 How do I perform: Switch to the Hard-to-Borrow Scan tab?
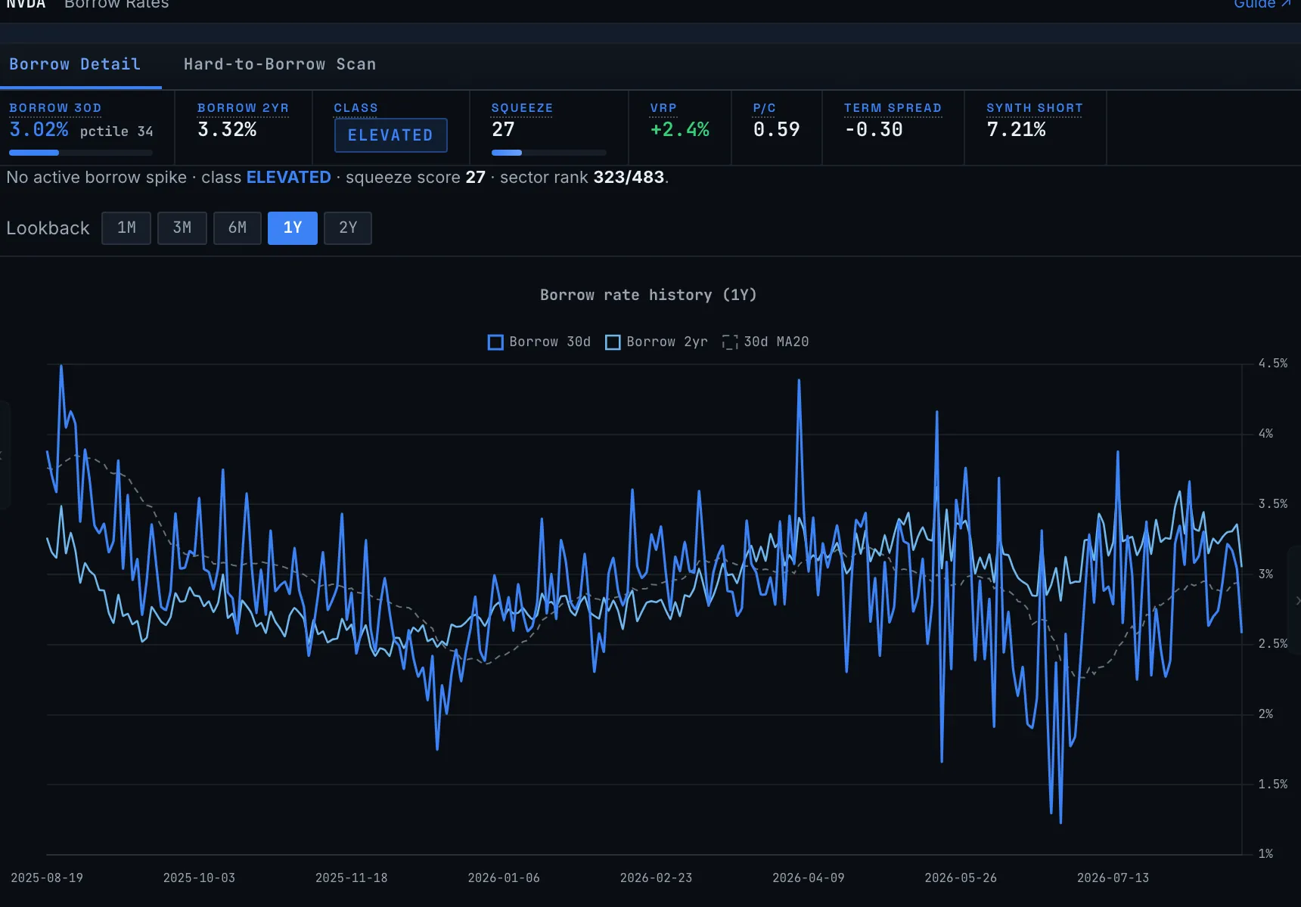[x=280, y=64]
